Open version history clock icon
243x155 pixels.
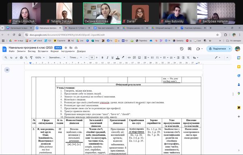(x=181, y=49)
